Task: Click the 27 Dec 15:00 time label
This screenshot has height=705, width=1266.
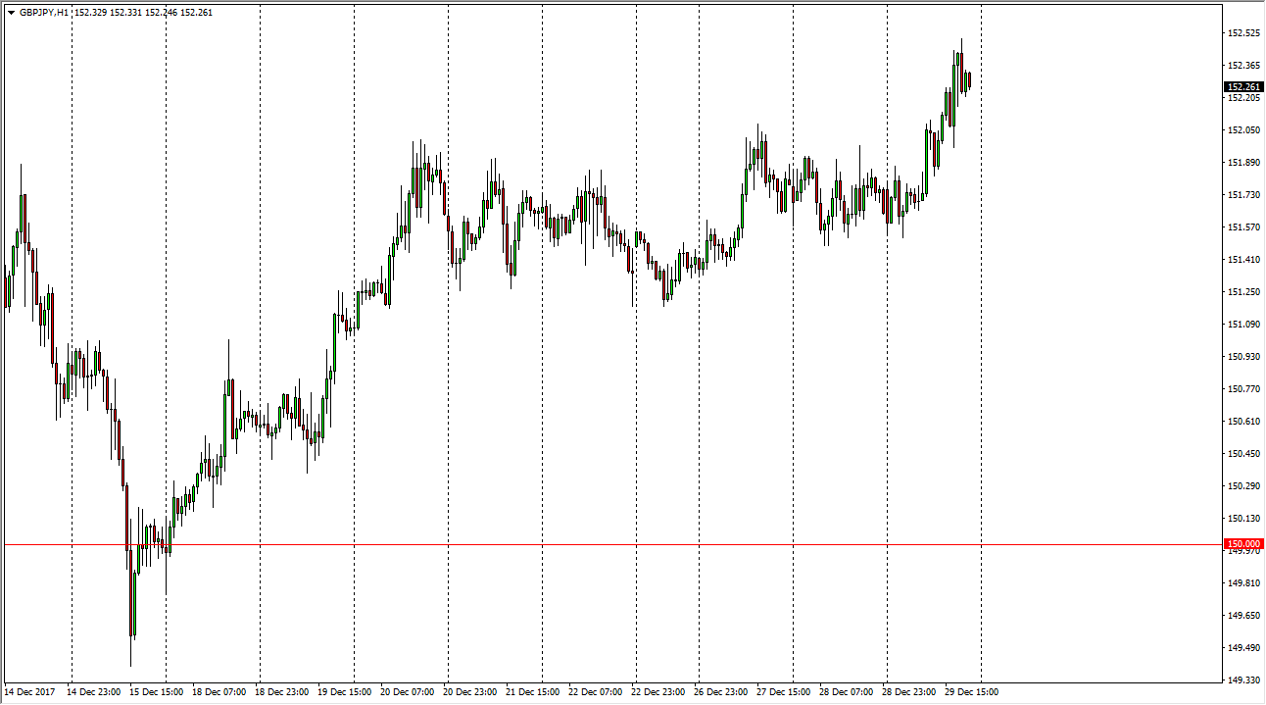Action: 784,692
